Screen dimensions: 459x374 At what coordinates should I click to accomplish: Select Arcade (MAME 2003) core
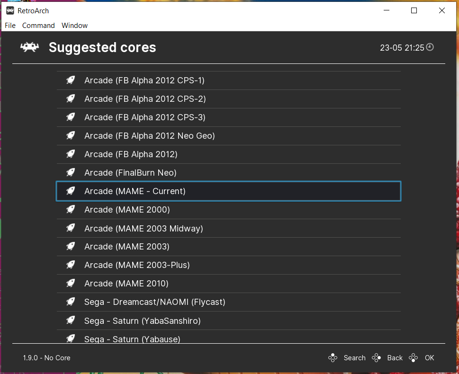(229, 247)
